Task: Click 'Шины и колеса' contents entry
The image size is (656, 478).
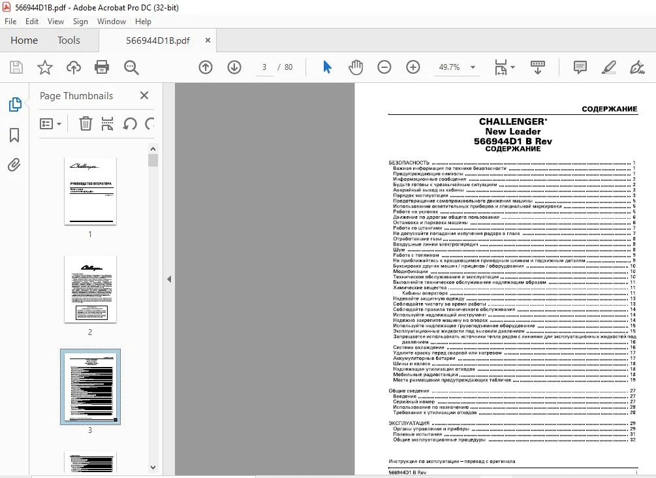Action: coord(411,364)
